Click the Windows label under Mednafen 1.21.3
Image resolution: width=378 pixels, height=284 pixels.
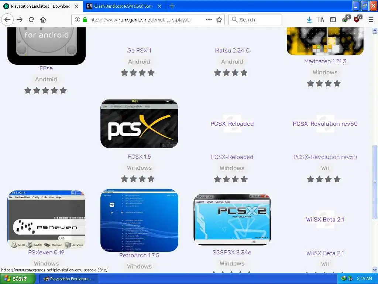coord(325,72)
